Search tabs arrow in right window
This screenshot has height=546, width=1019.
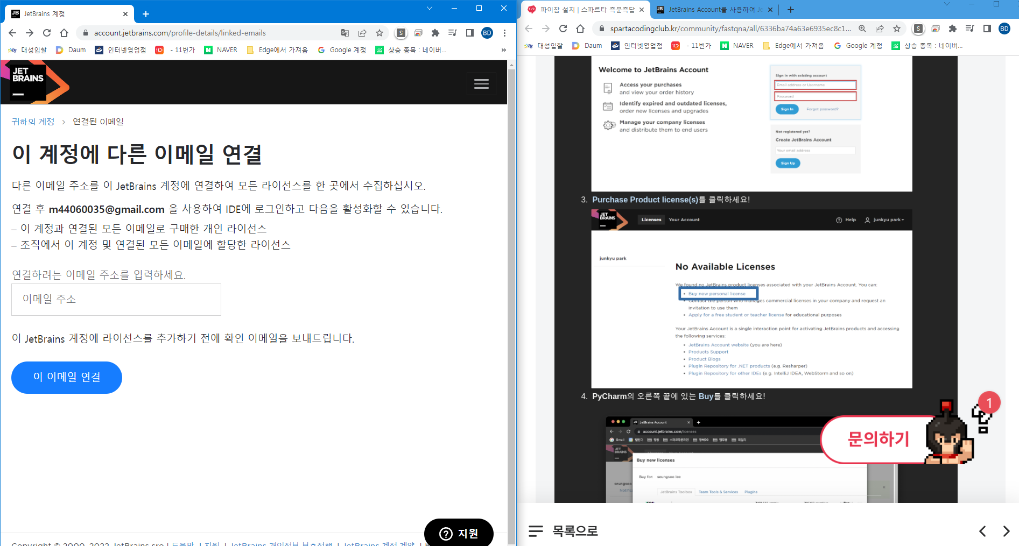pyautogui.click(x=947, y=4)
